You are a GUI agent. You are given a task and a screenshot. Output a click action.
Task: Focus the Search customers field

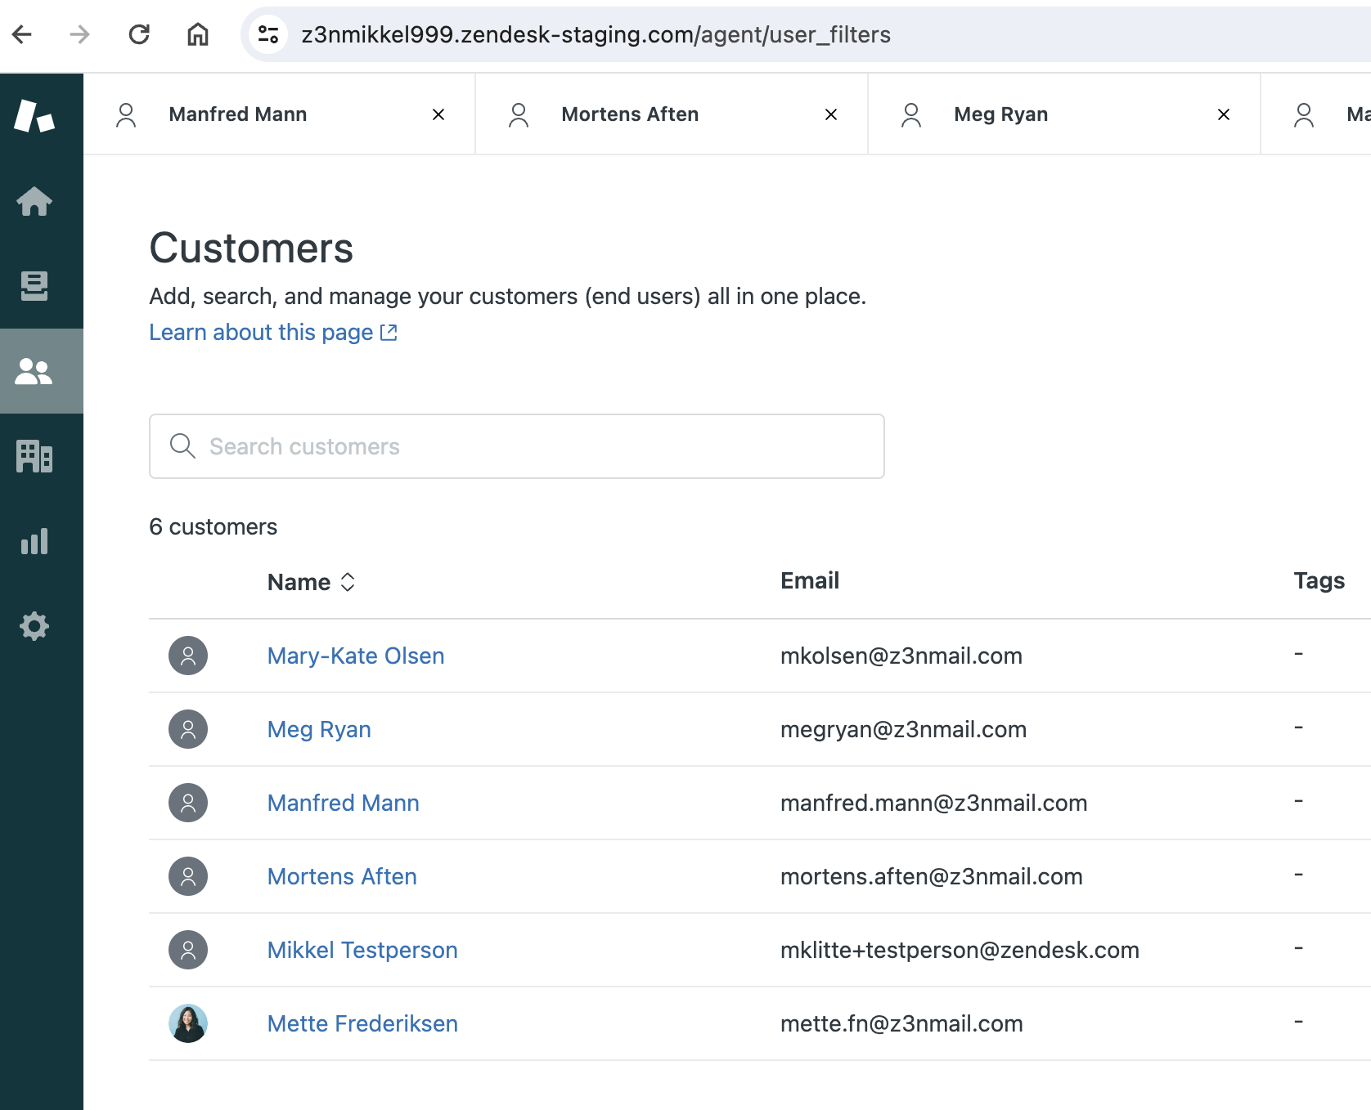pos(517,446)
